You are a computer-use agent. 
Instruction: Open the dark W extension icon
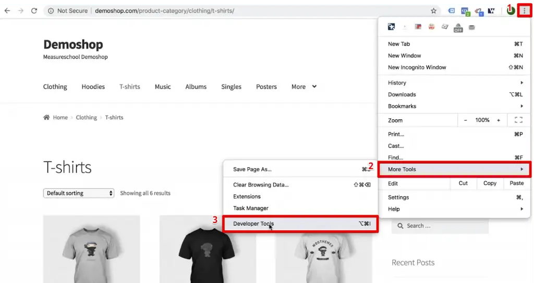point(491,11)
